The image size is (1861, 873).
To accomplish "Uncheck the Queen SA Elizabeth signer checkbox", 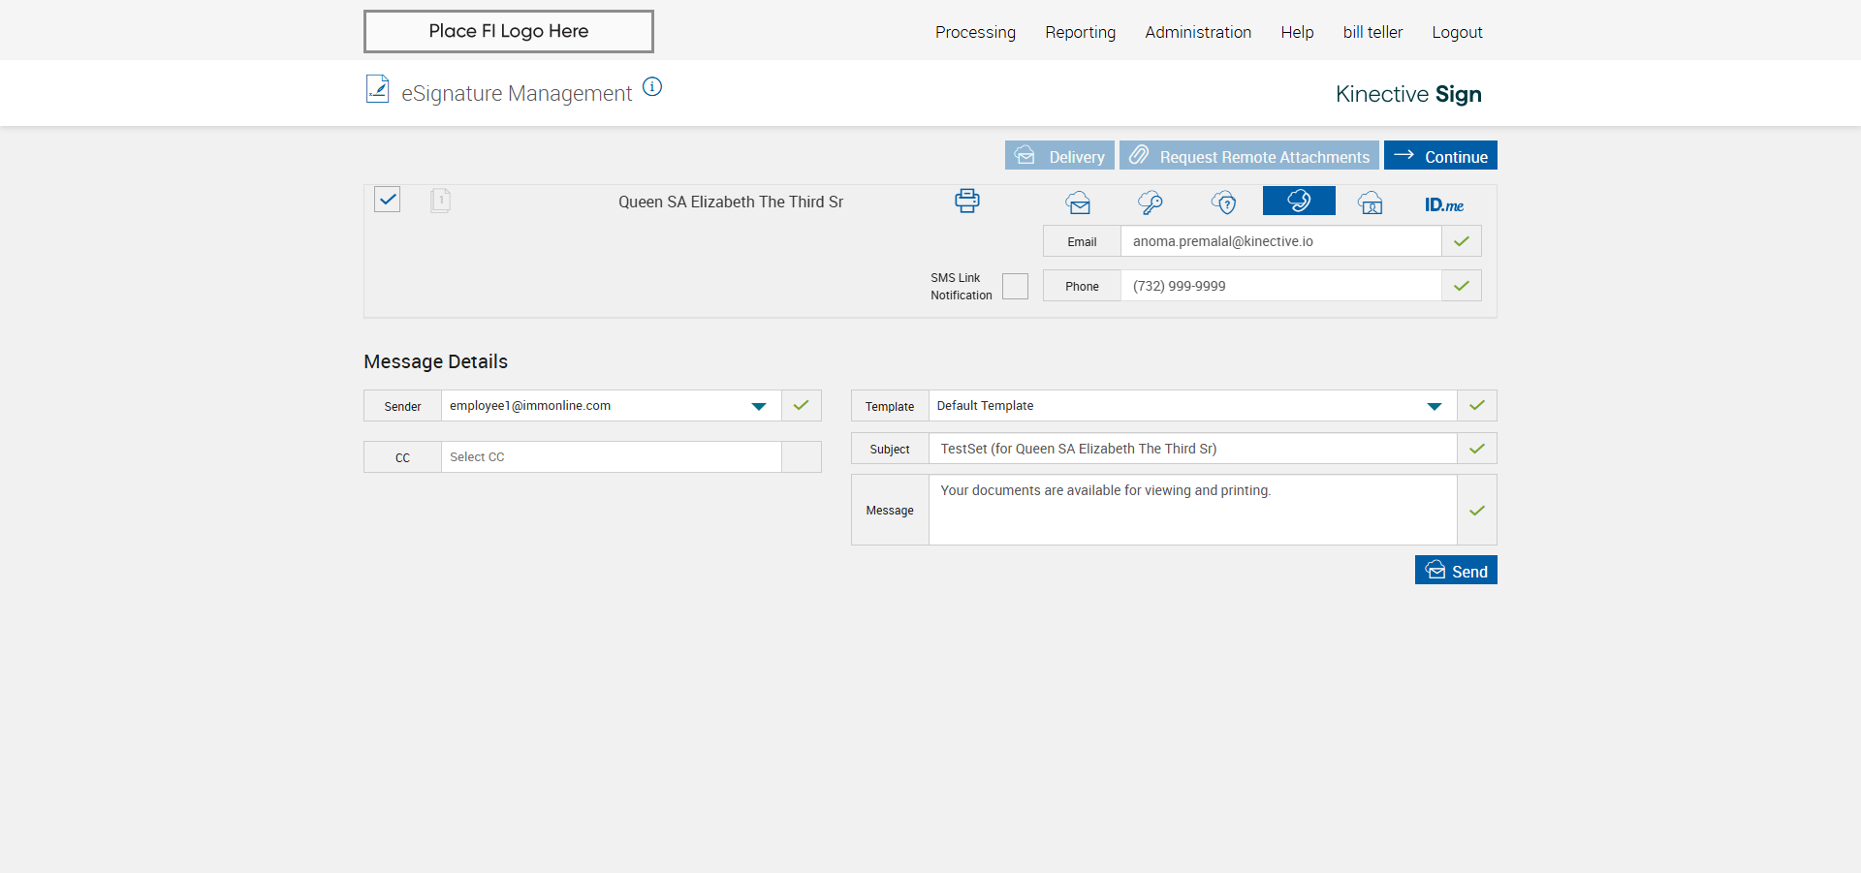I will (x=388, y=200).
